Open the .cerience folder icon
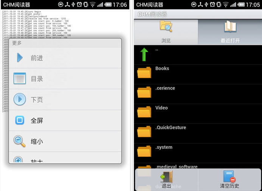 (144, 92)
